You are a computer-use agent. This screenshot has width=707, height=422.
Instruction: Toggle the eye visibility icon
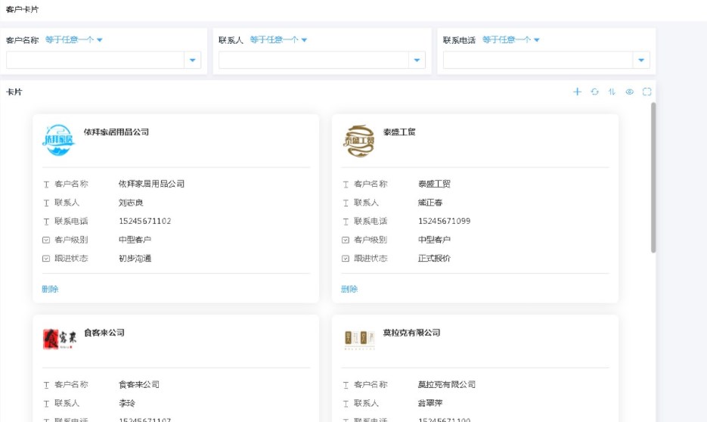click(629, 92)
